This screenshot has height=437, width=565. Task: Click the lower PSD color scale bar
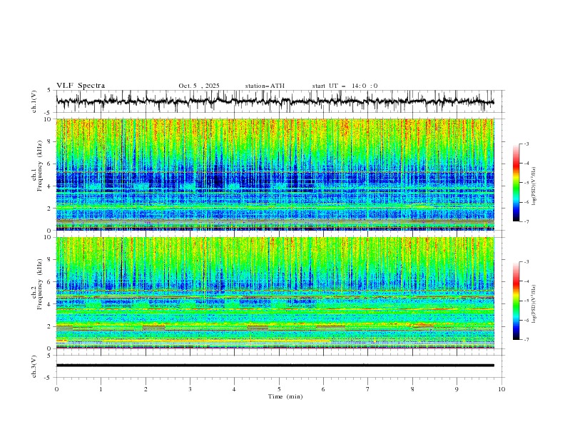tap(516, 301)
